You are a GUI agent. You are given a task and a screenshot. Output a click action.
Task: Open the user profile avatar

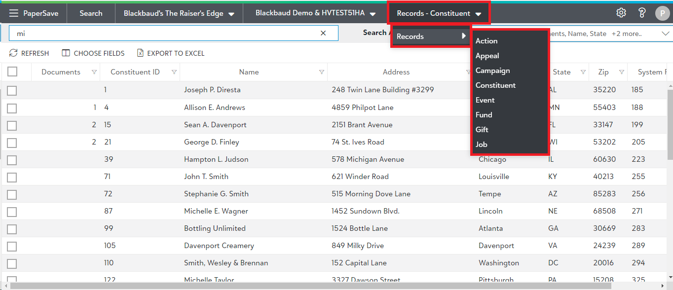click(662, 14)
